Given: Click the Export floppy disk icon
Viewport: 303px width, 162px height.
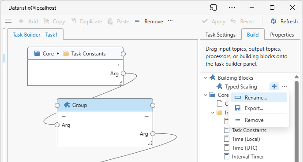Looking at the screenshot, I should pos(237,108).
